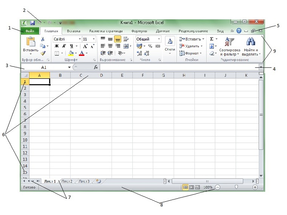Decrease font size with the small A icon
Image resolution: width=287 pixels, height=215 pixels.
(x=93, y=46)
